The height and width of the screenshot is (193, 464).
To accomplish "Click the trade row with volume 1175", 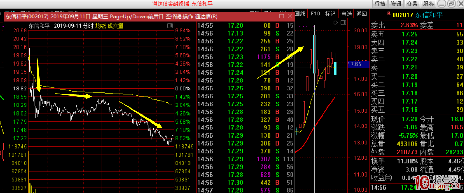I will (x=245, y=57).
